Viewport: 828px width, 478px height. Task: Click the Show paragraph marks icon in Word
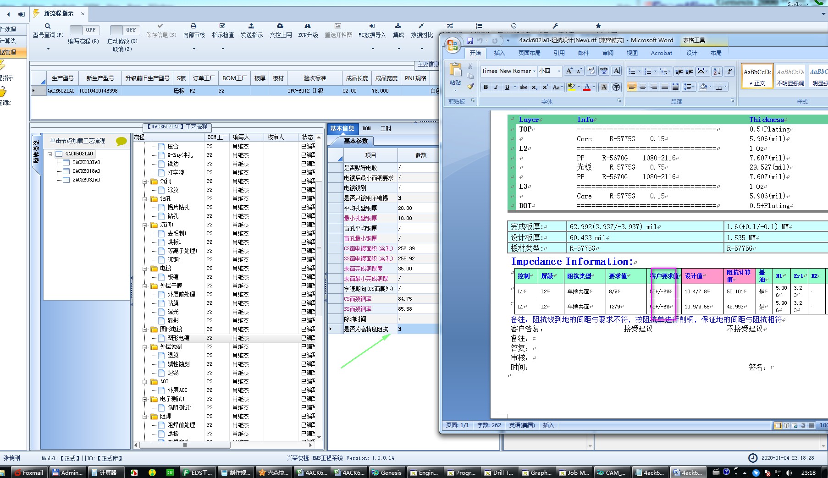729,71
